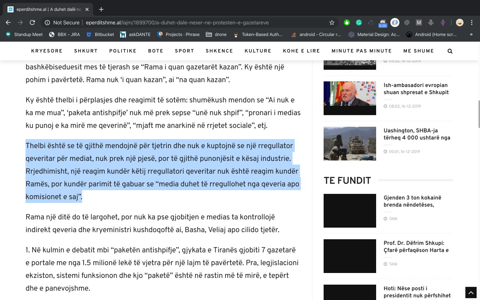Click paragraph starting Rama një ditë
This screenshot has height=300, width=480.
coord(152,223)
